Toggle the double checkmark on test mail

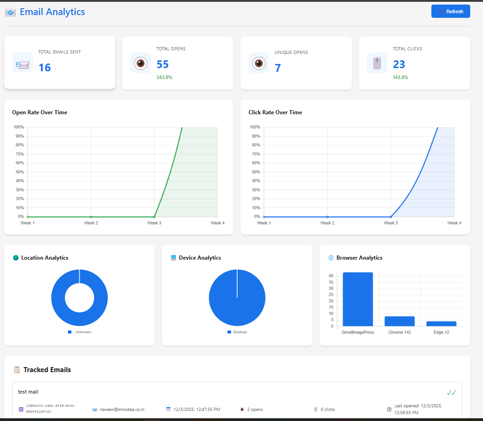pyautogui.click(x=451, y=392)
